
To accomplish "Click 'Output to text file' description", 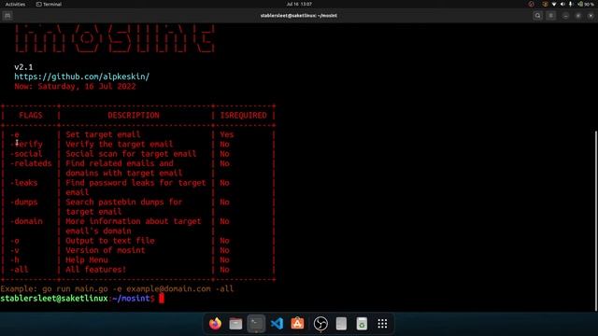I will pos(110,241).
